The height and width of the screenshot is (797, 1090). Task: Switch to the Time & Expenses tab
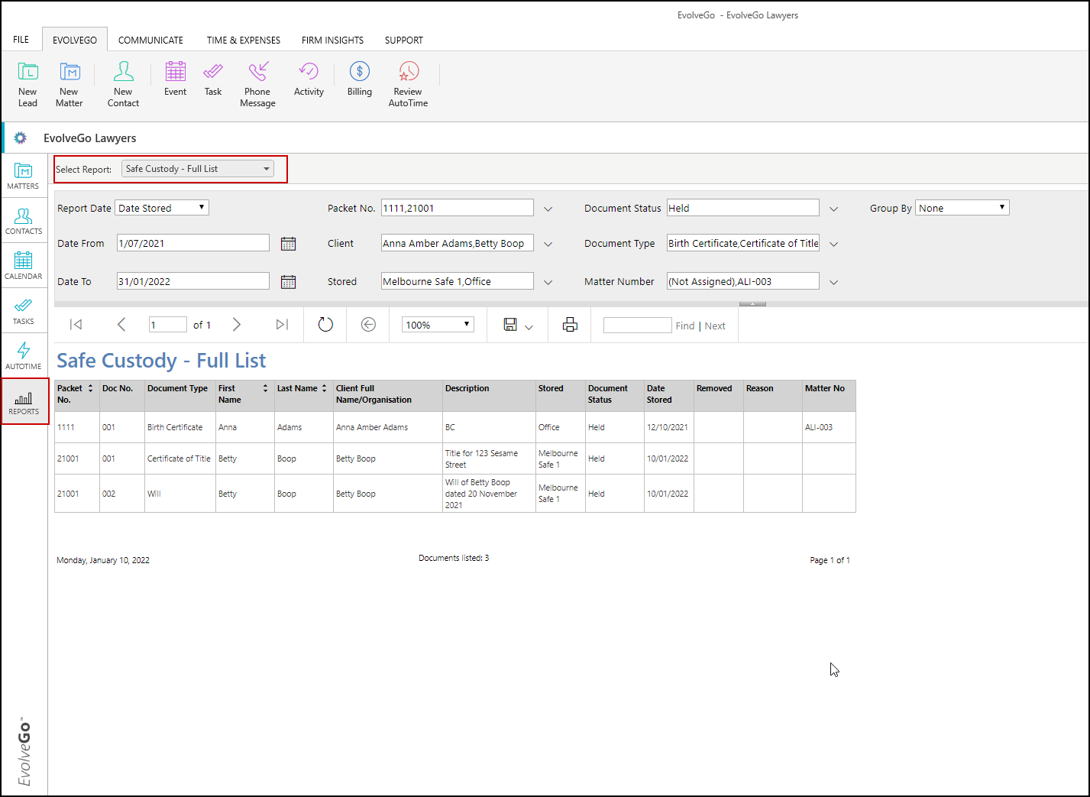pos(243,40)
